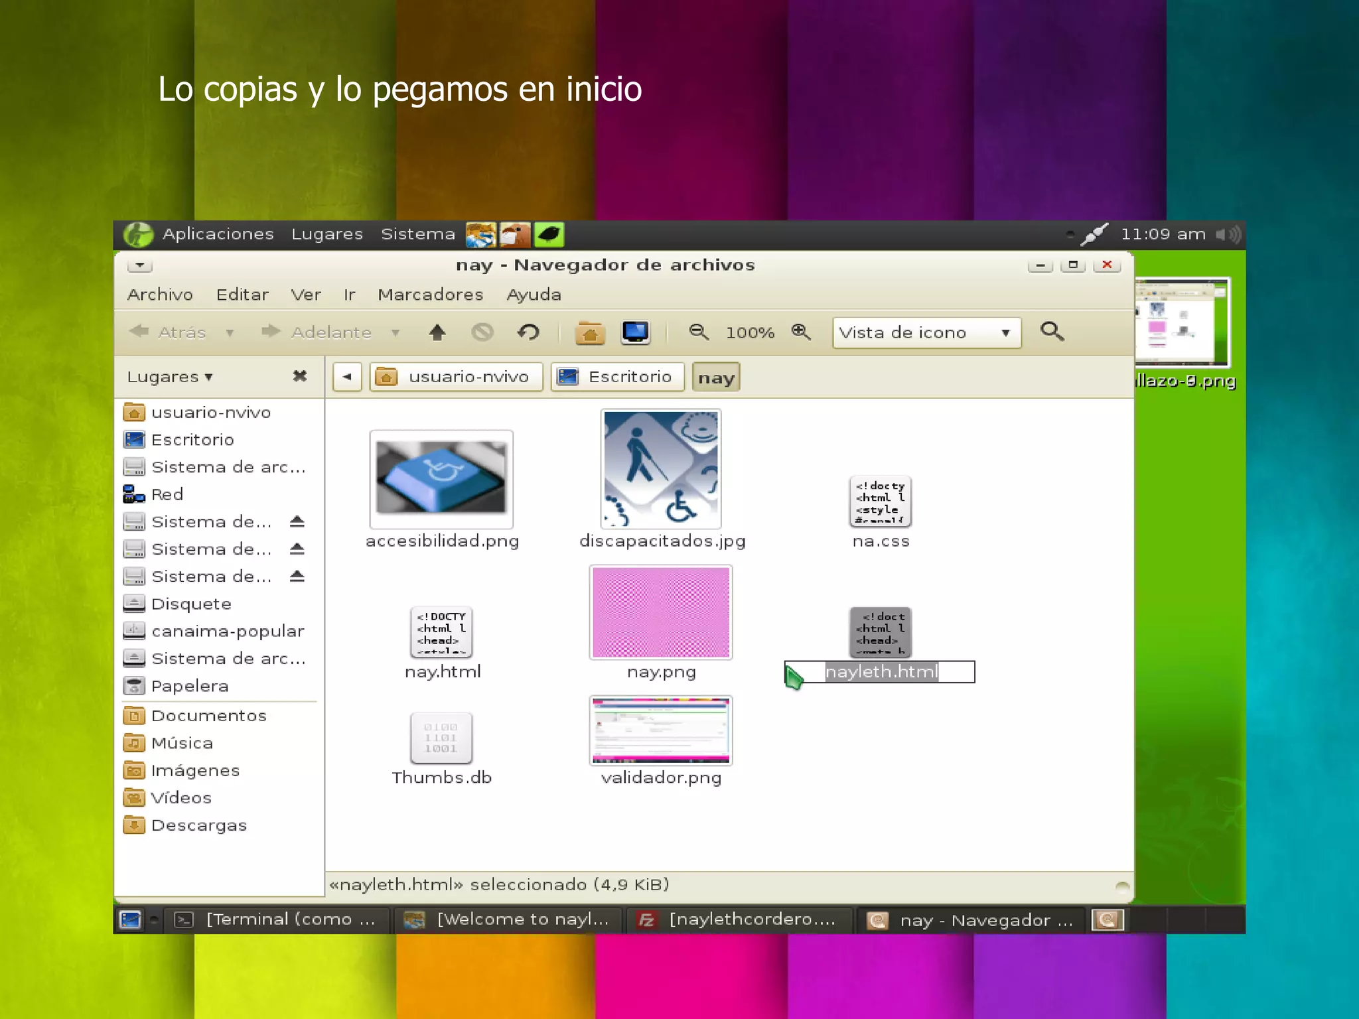Screen dimensions: 1359x1019
Task: Select the pink nay.png thumbnail
Action: (x=661, y=612)
